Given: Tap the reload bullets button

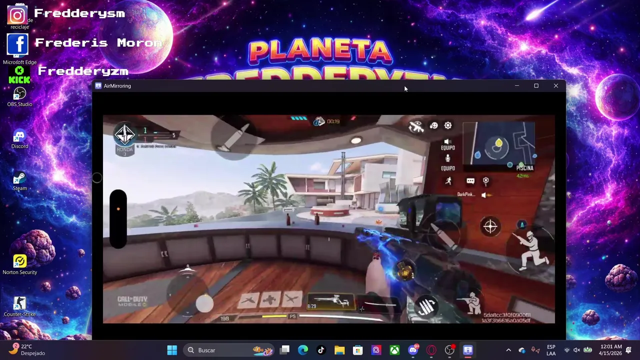Looking at the screenshot, I should [426, 306].
